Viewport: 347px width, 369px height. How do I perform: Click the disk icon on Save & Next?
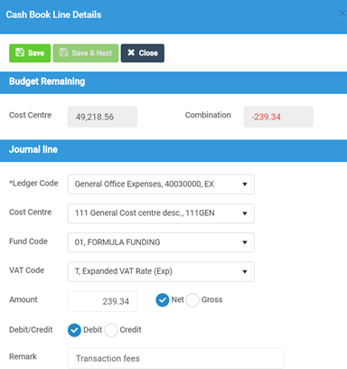pos(63,52)
